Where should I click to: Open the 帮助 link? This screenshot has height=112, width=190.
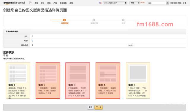[x=180, y=3]
